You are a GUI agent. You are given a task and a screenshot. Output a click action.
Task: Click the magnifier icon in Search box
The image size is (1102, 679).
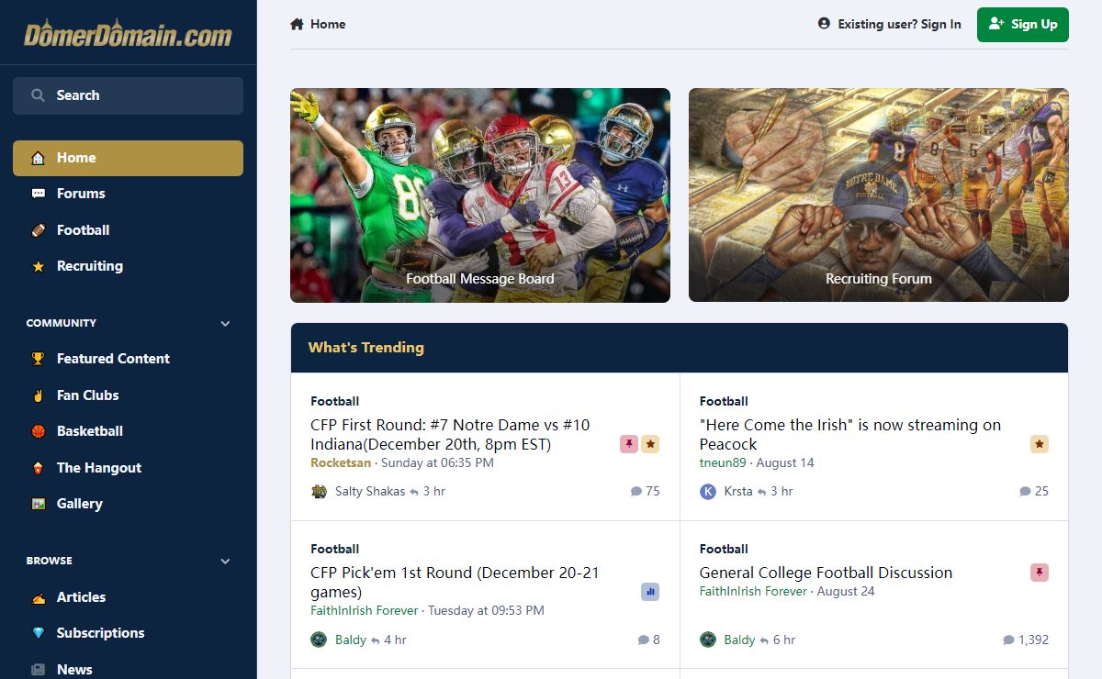(x=38, y=95)
